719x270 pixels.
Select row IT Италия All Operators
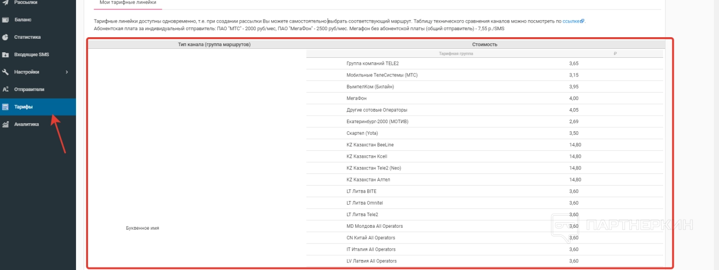tap(485, 249)
